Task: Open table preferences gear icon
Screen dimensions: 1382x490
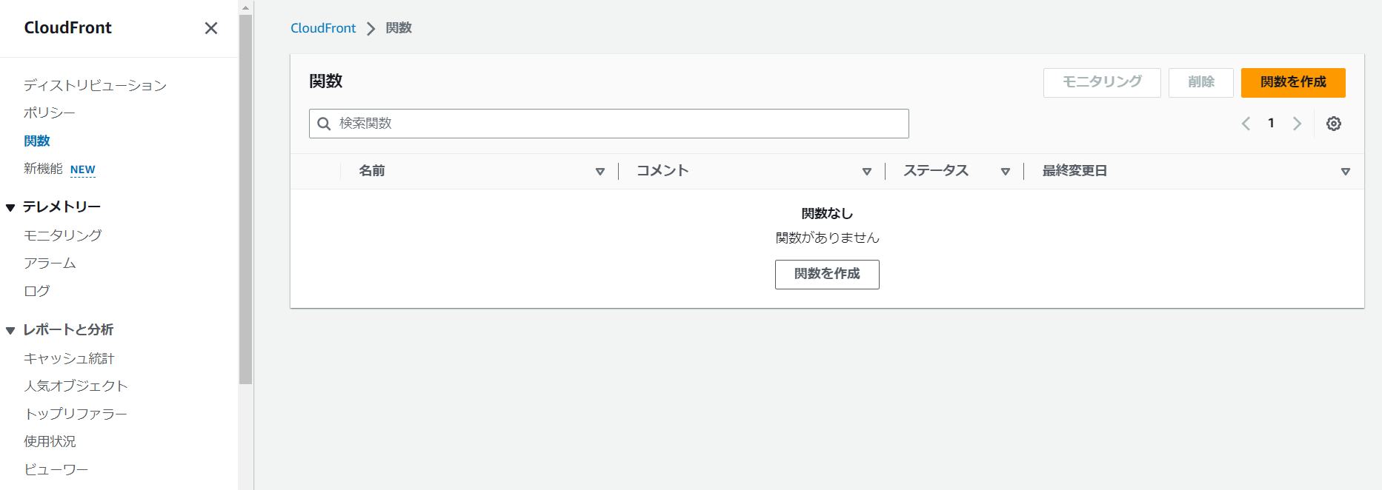Action: pyautogui.click(x=1334, y=124)
